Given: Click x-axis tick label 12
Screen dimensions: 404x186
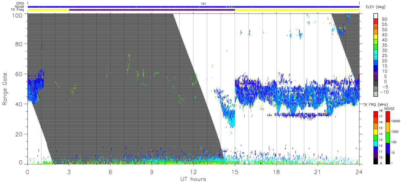Looking at the screenshot, I should pos(193,171).
